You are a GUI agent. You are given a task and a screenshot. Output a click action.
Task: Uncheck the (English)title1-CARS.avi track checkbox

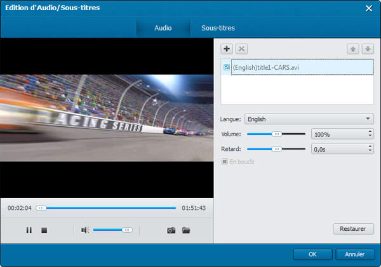227,67
